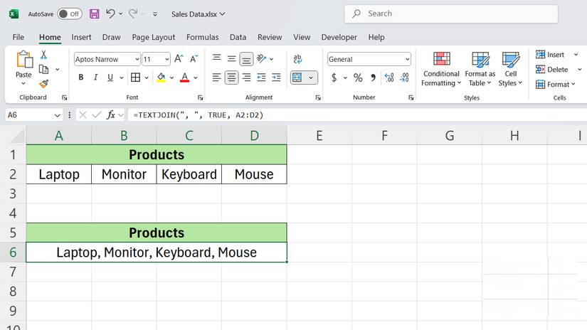Click into the formula bar text
The height and width of the screenshot is (330, 587).
coord(198,115)
